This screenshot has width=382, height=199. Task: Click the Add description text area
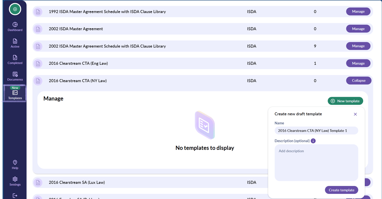tap(316, 163)
